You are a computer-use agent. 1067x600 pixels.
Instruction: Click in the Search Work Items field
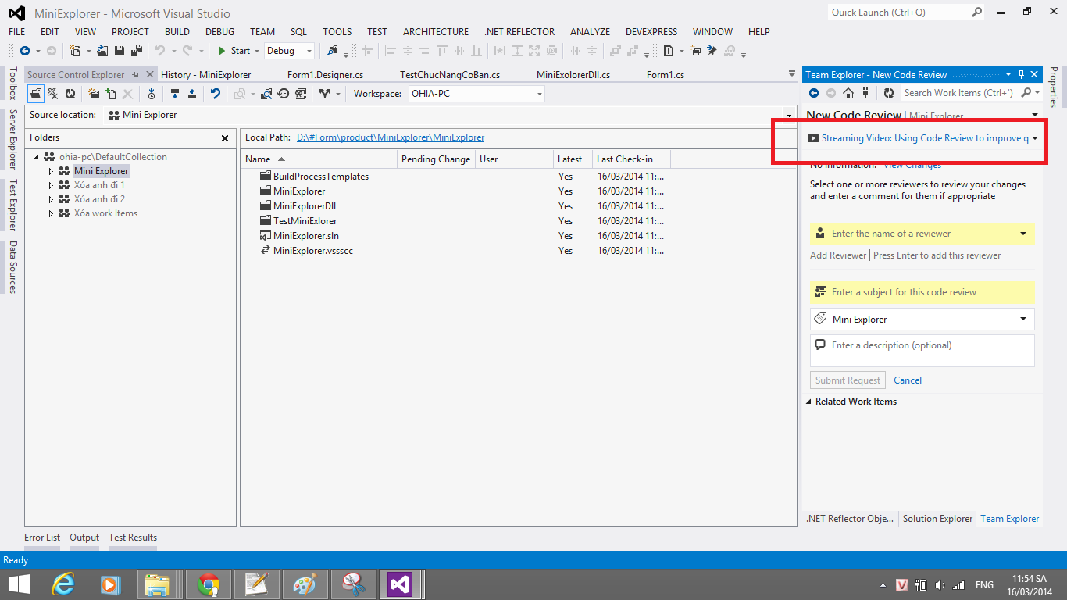pyautogui.click(x=960, y=93)
